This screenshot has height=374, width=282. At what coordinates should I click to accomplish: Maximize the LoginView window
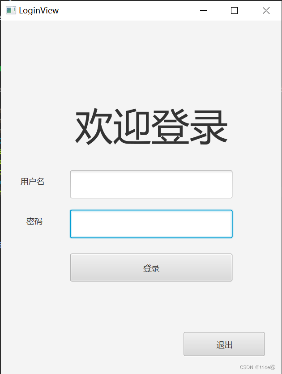[234, 10]
